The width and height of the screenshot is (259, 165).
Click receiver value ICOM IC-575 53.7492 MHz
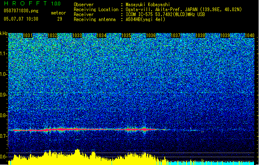(x=165, y=14)
